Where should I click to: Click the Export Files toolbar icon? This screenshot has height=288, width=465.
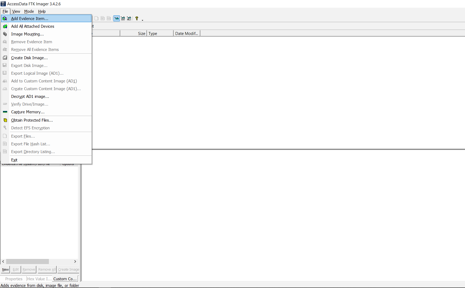pos(96,18)
